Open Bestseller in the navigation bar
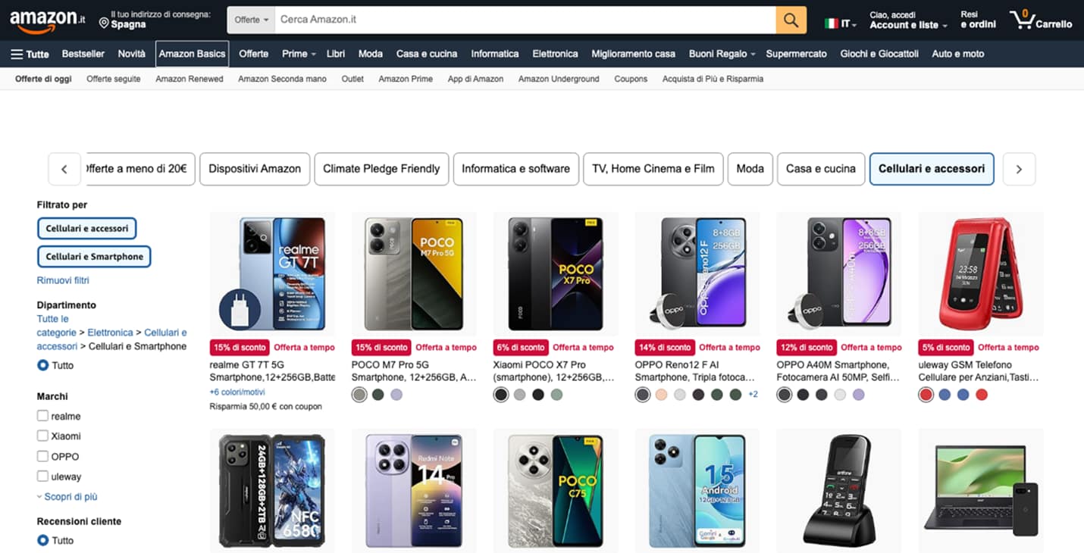This screenshot has height=553, width=1084. pyautogui.click(x=83, y=54)
